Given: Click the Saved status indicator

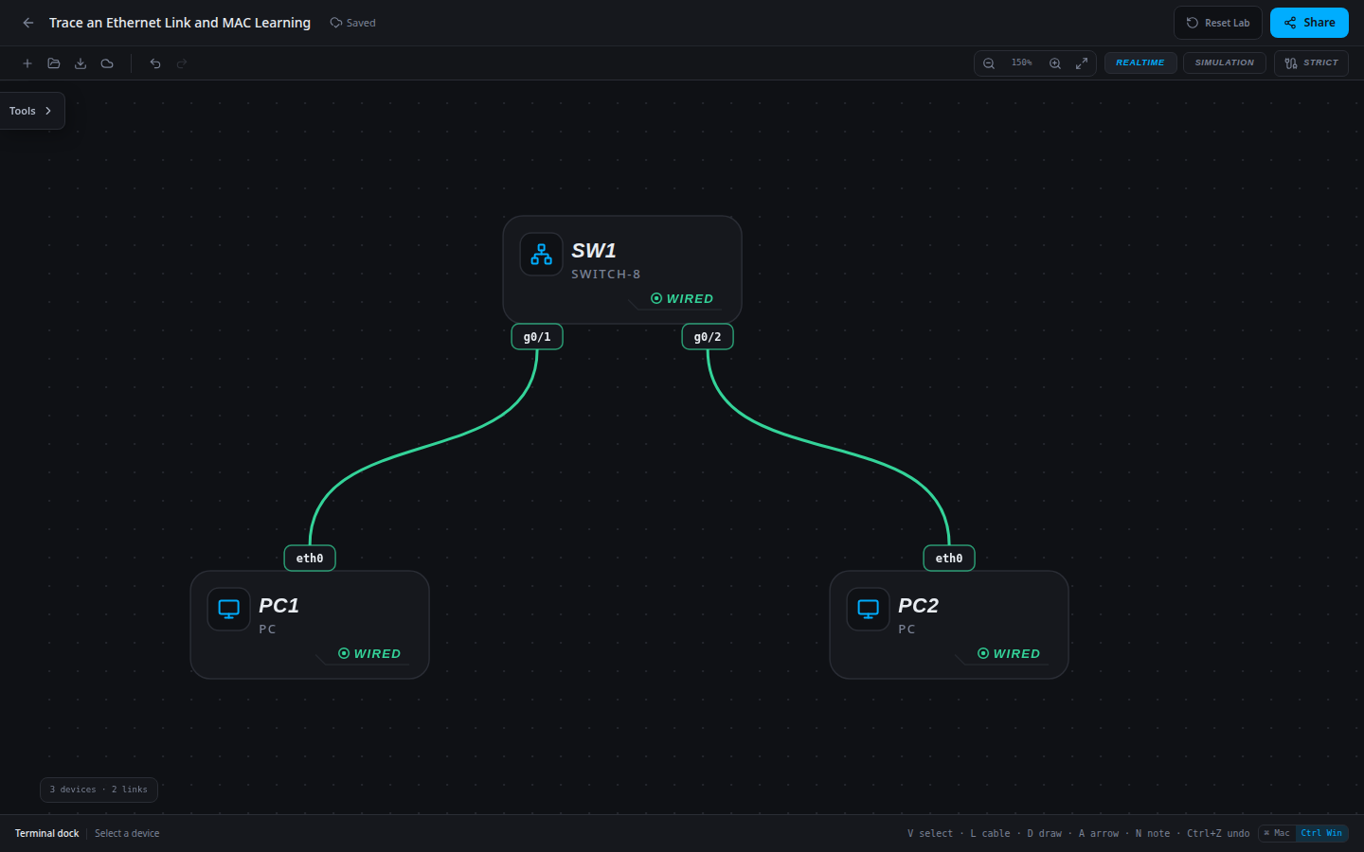Looking at the screenshot, I should (x=352, y=23).
